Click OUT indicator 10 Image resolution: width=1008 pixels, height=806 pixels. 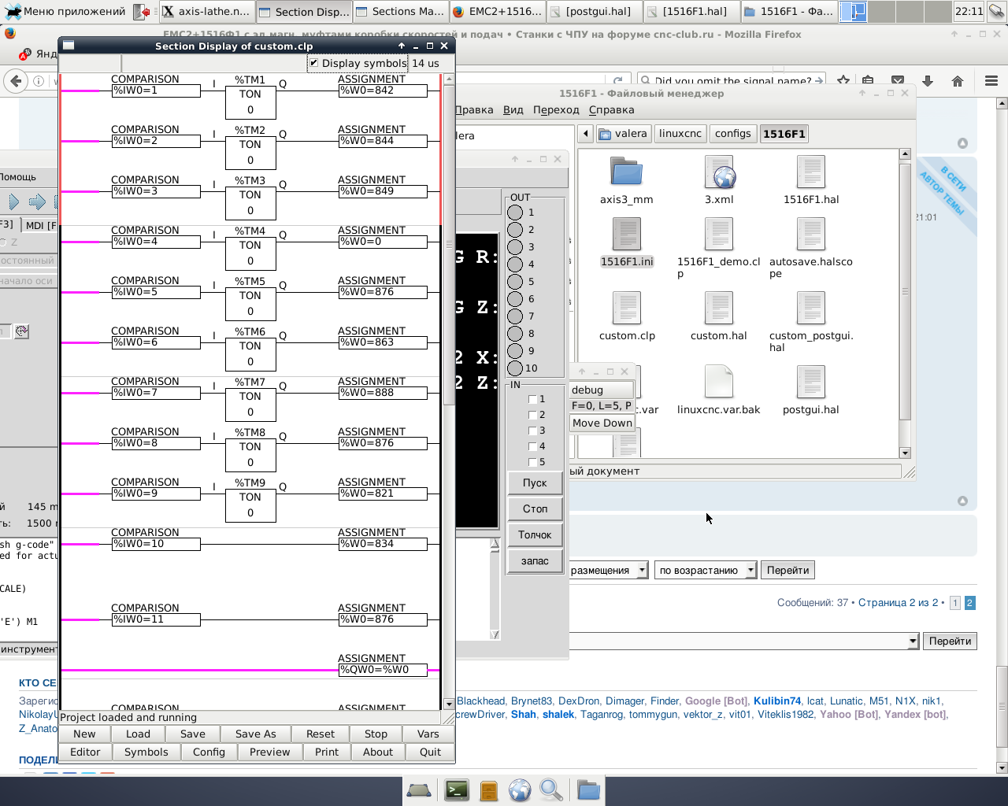[x=515, y=368]
